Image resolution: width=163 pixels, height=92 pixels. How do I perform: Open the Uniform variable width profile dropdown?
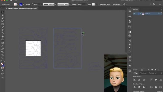tap(56, 4)
